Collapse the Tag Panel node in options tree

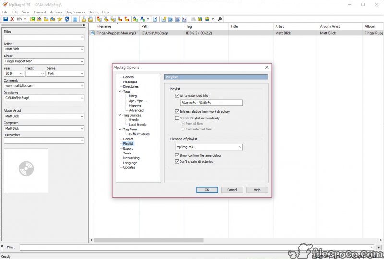pos(120,129)
